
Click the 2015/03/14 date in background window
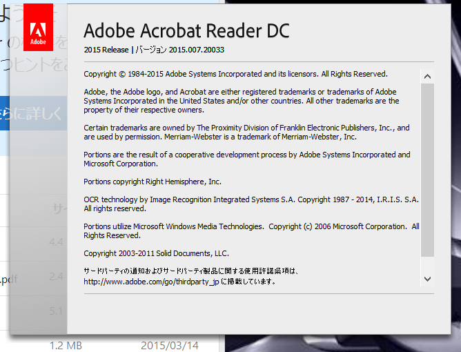click(170, 346)
